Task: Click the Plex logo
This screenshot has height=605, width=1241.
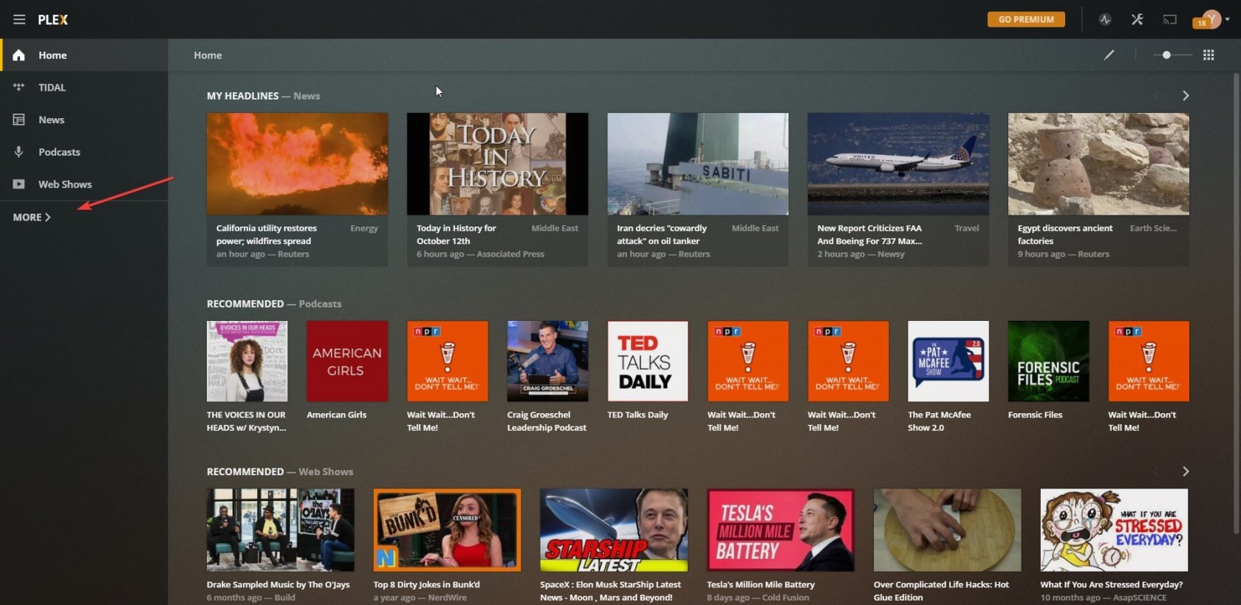Action: pyautogui.click(x=53, y=20)
